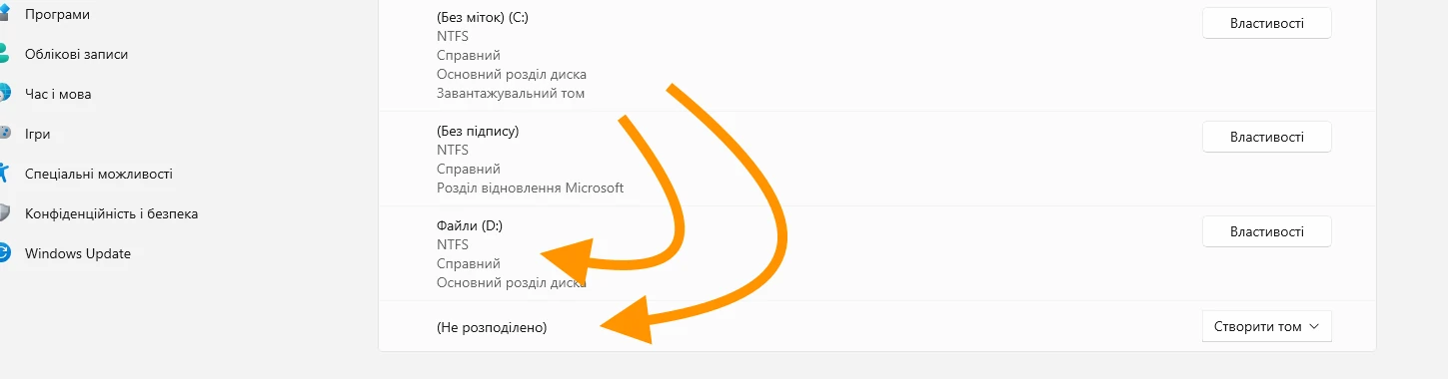Select the (Без міток) (C:) volume entry
Viewport: 1448px width, 379px height.
click(876, 55)
